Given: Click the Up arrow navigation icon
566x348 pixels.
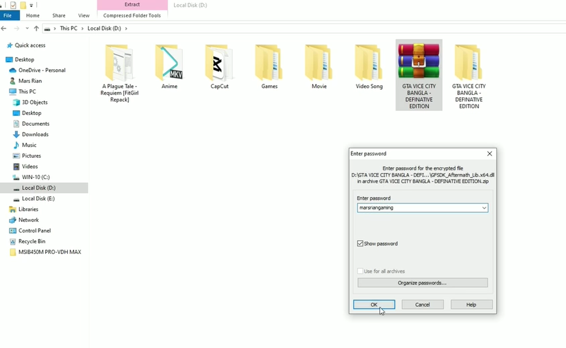Looking at the screenshot, I should tap(37, 29).
